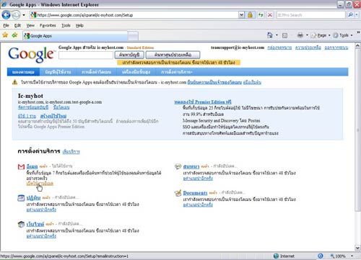The image size is (361, 260).
Task: Click the Google Apps search input field
Action: (x=86, y=55)
